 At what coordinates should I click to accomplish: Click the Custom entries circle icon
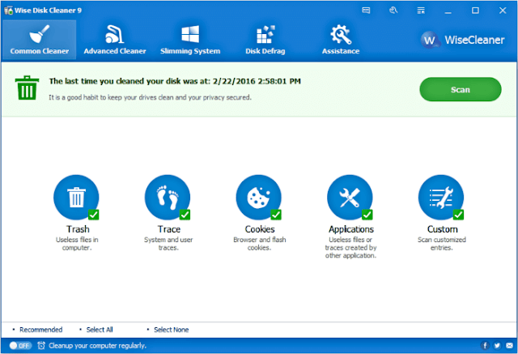tap(441, 198)
